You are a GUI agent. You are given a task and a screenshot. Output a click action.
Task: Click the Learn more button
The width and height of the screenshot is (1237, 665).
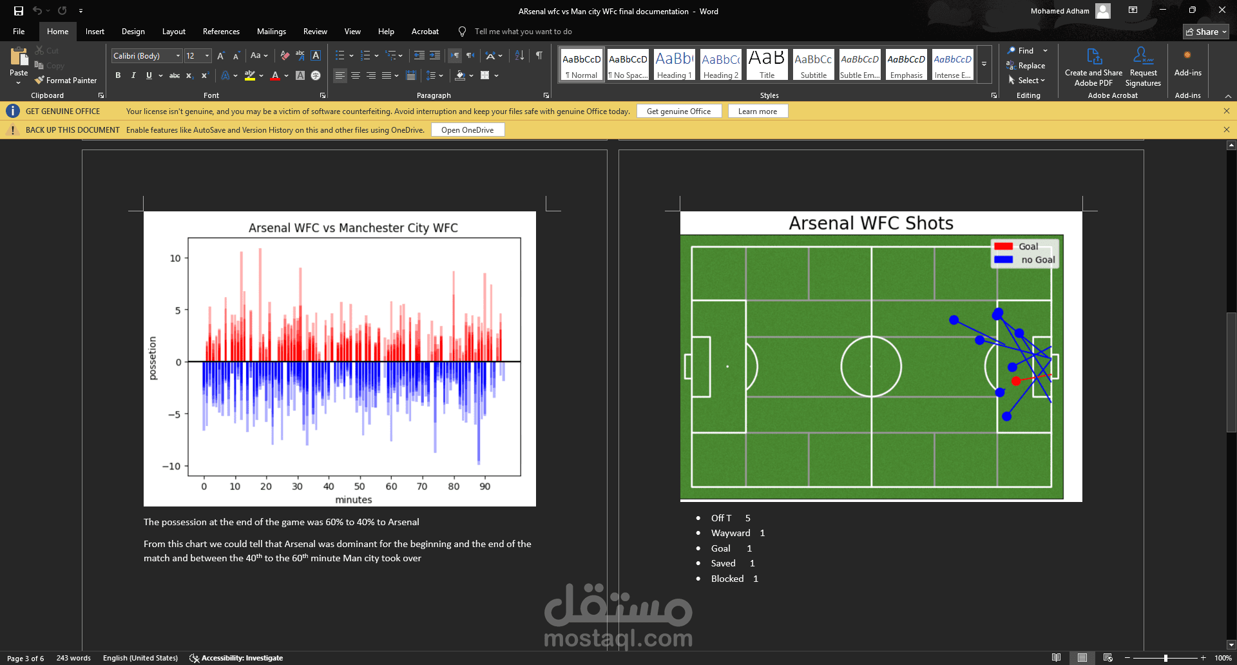tap(758, 111)
